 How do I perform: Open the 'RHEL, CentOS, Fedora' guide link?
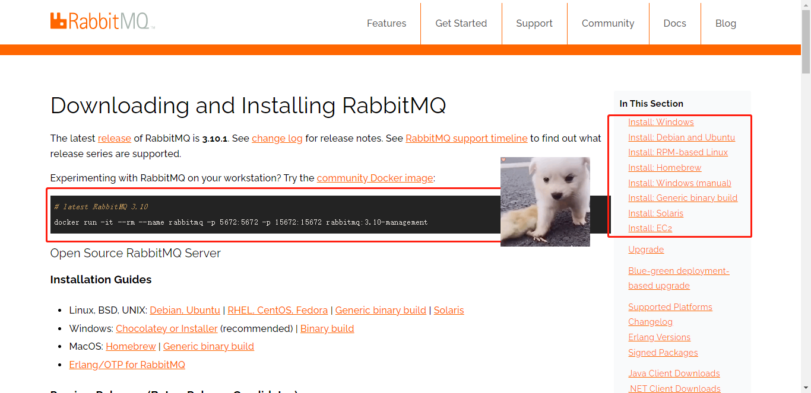[x=278, y=310]
